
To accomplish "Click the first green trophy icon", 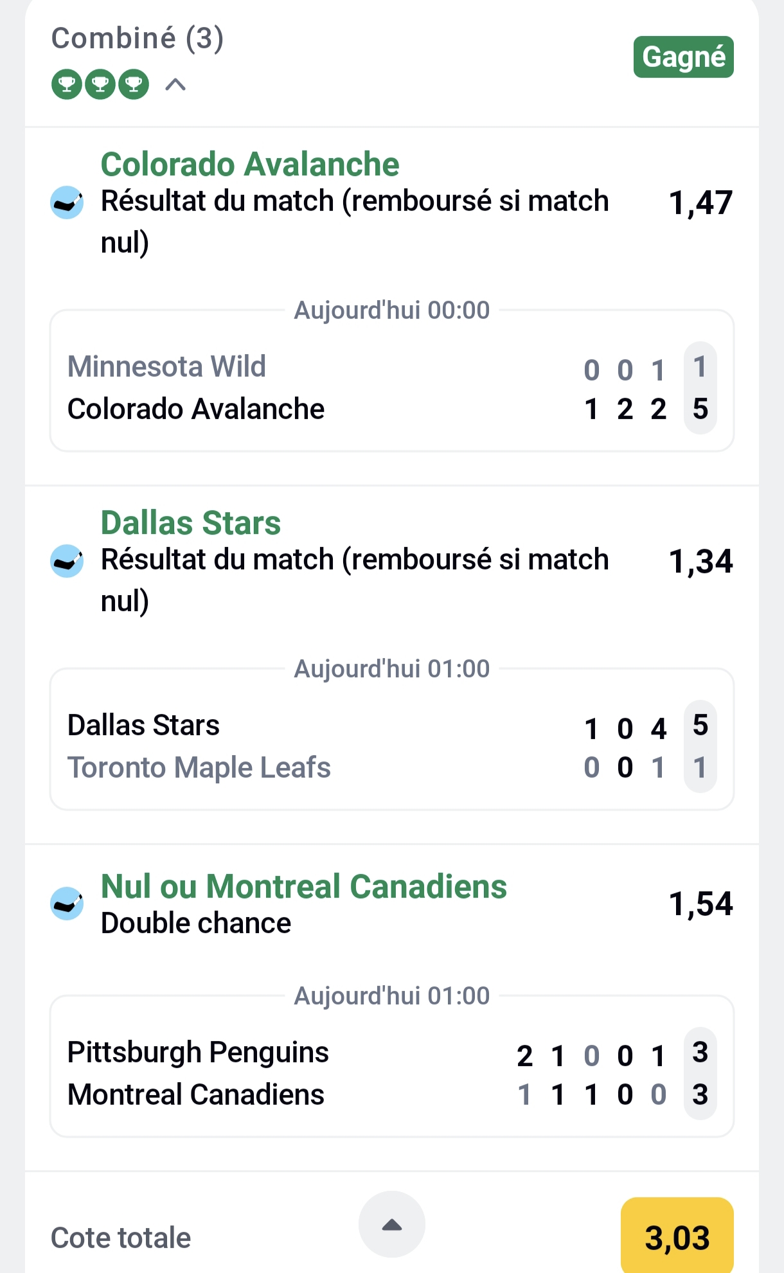I will 67,84.
